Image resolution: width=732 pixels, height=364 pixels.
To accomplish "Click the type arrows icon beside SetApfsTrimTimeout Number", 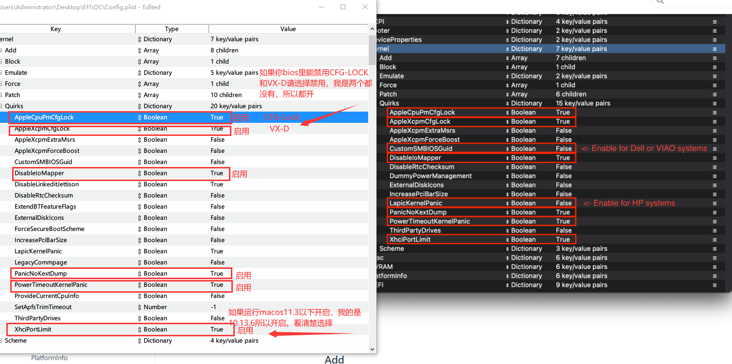I will point(140,307).
